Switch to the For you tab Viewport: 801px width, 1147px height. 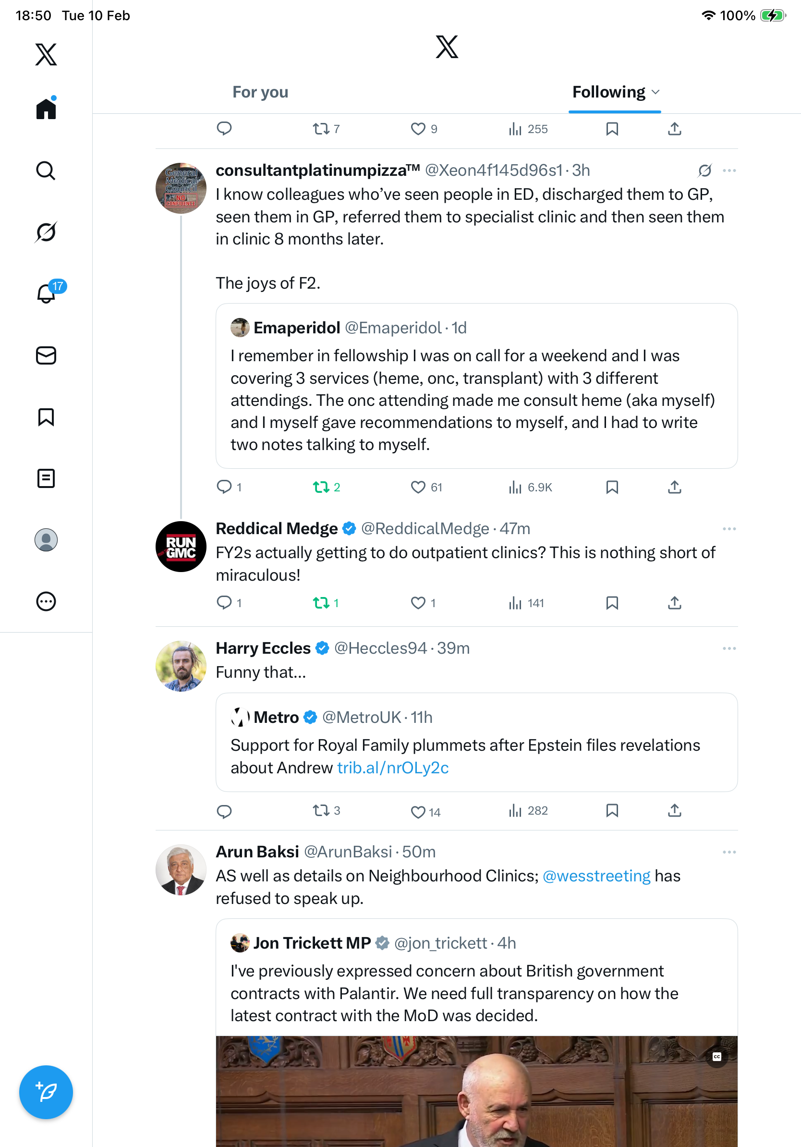260,92
